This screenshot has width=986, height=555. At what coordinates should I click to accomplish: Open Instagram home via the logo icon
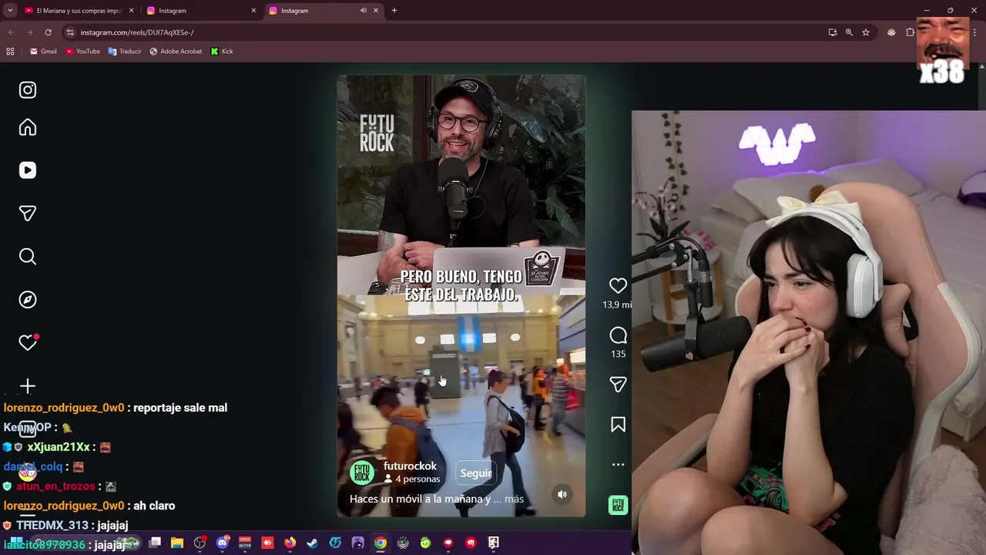click(28, 90)
